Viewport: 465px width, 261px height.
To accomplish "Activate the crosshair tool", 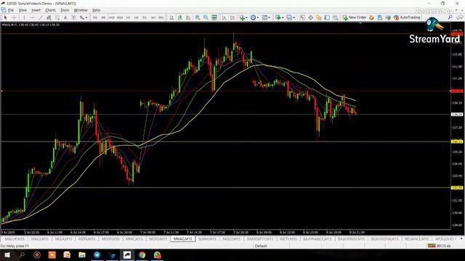I will [x=14, y=17].
